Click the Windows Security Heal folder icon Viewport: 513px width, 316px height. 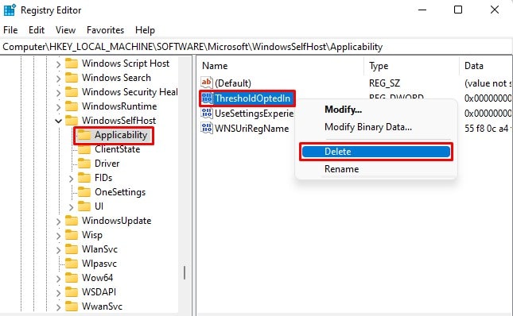(x=72, y=92)
